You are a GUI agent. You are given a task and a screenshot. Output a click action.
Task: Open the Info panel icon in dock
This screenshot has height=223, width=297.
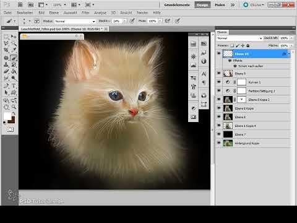[204, 61]
